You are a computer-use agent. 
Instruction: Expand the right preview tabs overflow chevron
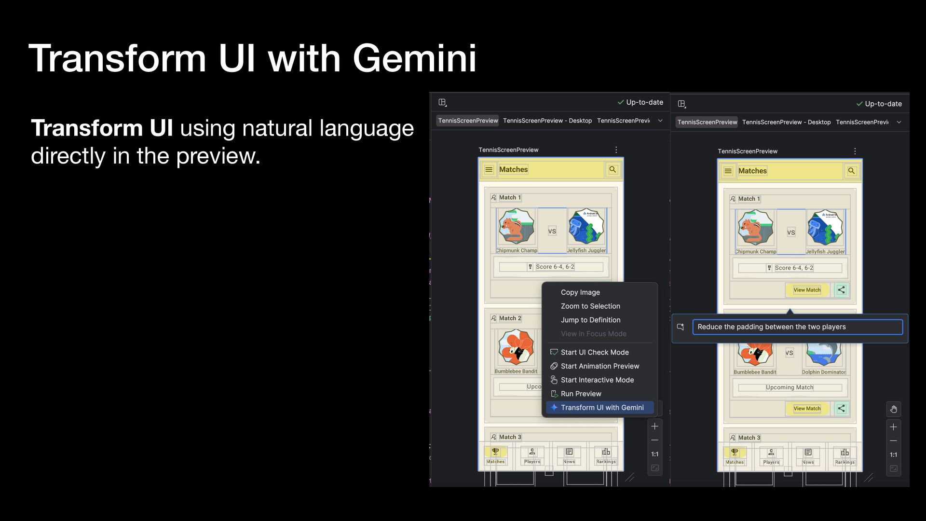(899, 122)
